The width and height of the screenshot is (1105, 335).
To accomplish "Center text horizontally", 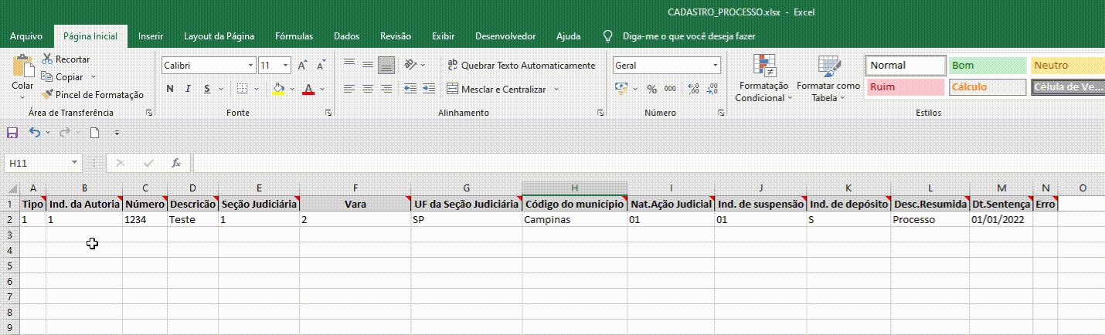I will coord(368,89).
